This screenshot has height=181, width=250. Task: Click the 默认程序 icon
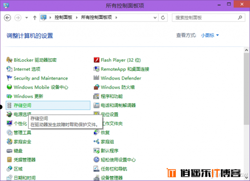96,151
